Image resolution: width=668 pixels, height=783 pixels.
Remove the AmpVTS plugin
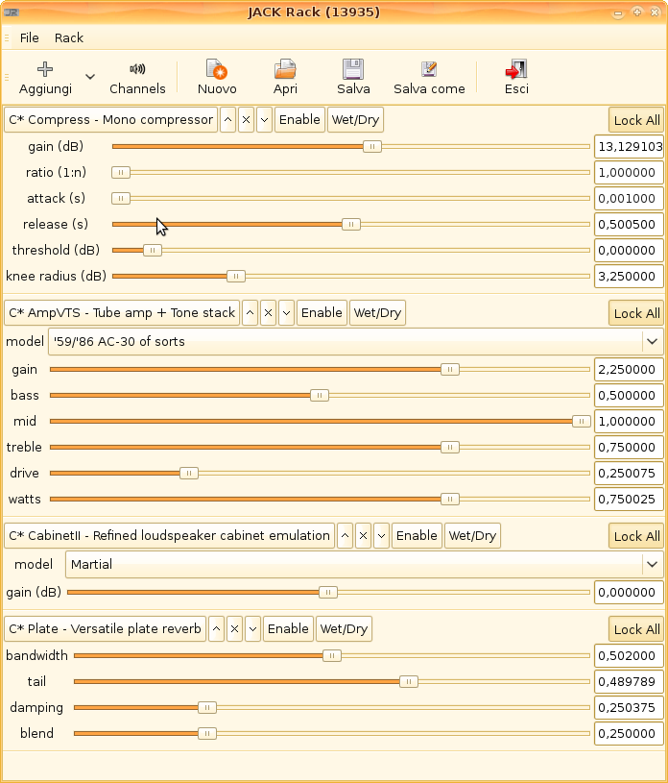268,313
